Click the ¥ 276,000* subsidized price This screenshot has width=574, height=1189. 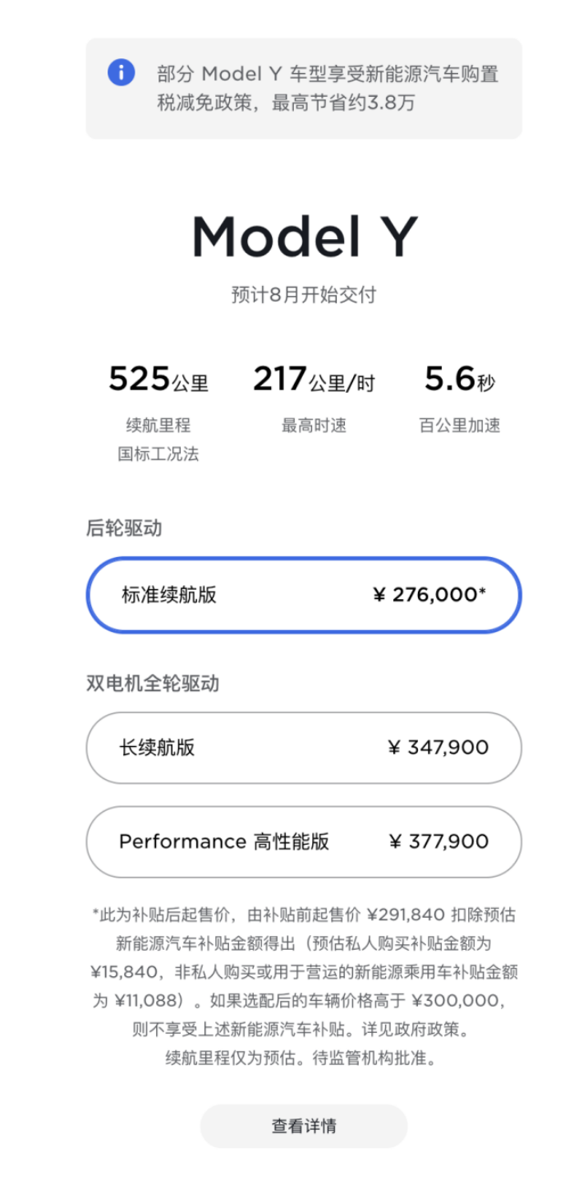(x=428, y=595)
